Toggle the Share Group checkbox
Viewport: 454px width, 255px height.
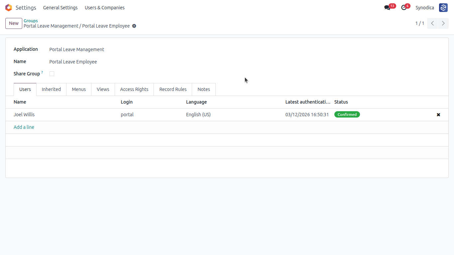pyautogui.click(x=52, y=74)
